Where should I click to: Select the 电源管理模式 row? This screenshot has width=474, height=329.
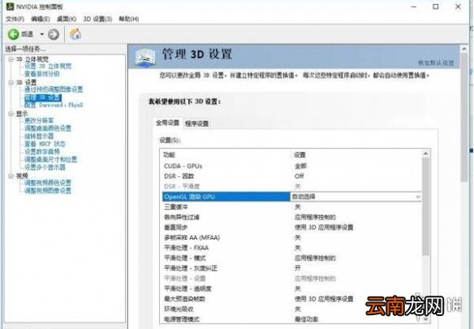291,319
